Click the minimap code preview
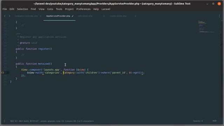Screen dimensions: 224x126 pos(206,27)
